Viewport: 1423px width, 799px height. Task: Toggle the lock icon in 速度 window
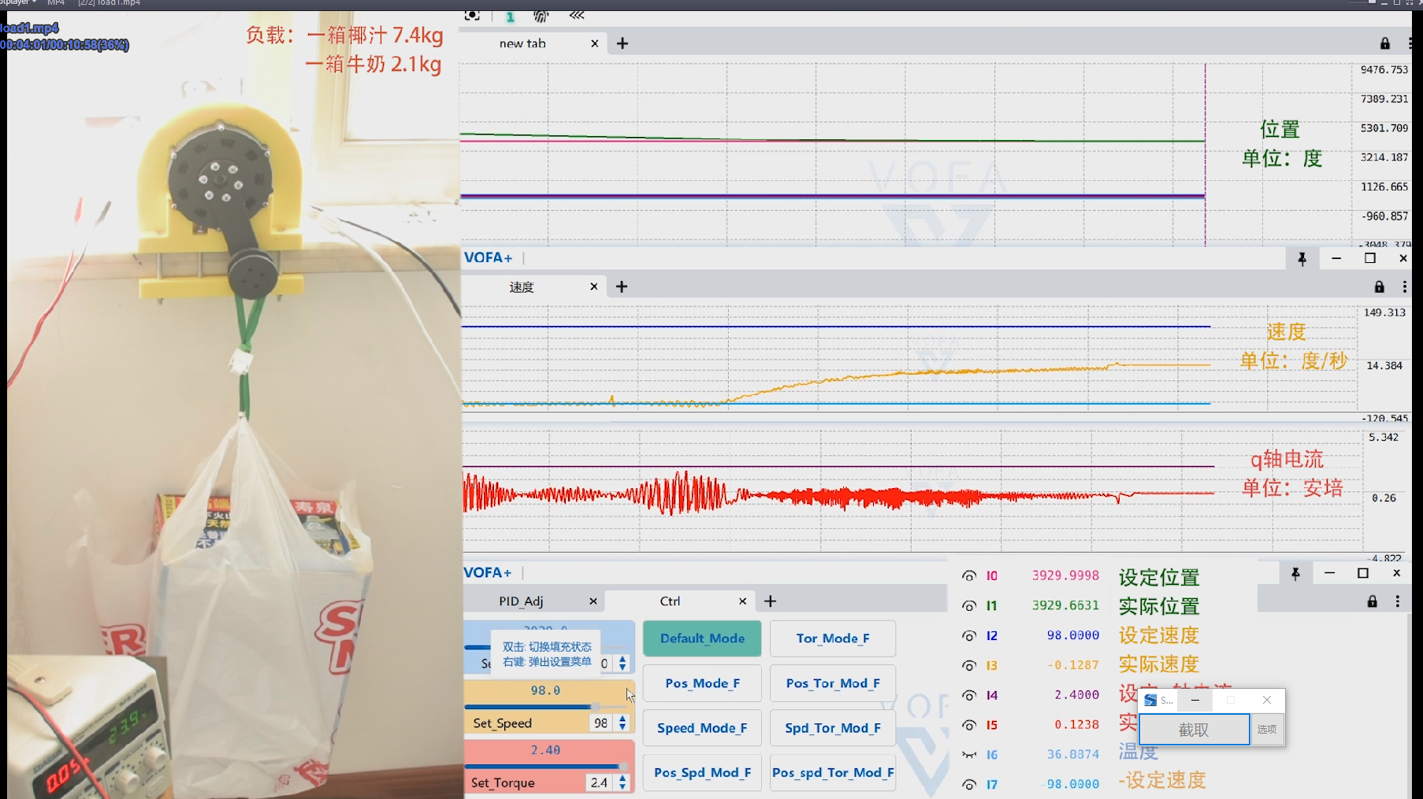(1379, 287)
